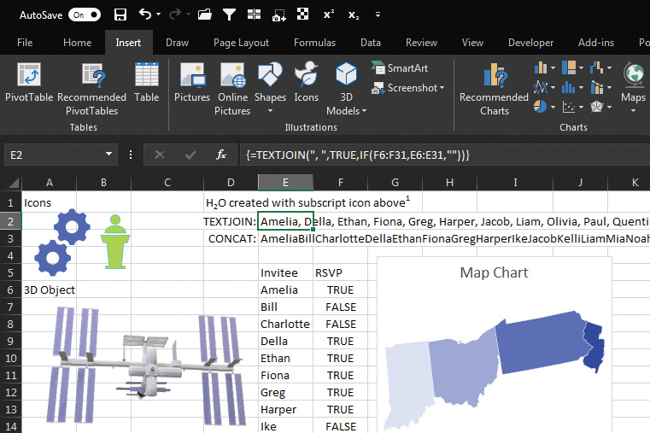
Task: Insert a pie or doughnut chart
Action: coord(545,107)
